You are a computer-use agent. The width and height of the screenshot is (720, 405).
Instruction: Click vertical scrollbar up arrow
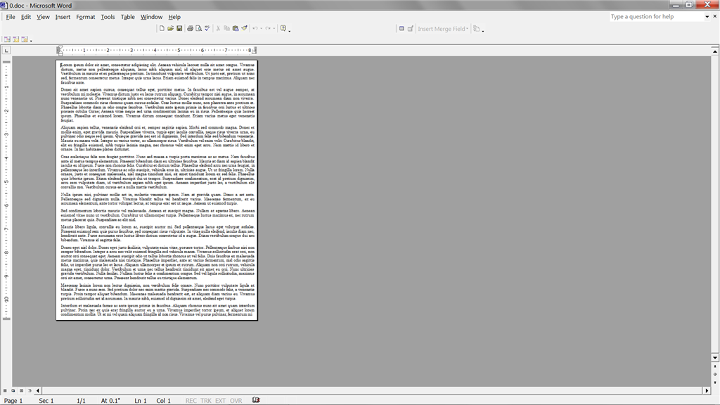pyautogui.click(x=715, y=51)
